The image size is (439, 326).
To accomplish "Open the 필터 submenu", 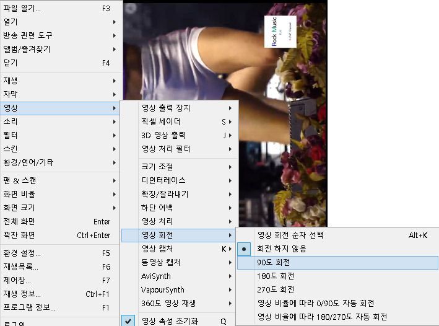I will [60, 135].
